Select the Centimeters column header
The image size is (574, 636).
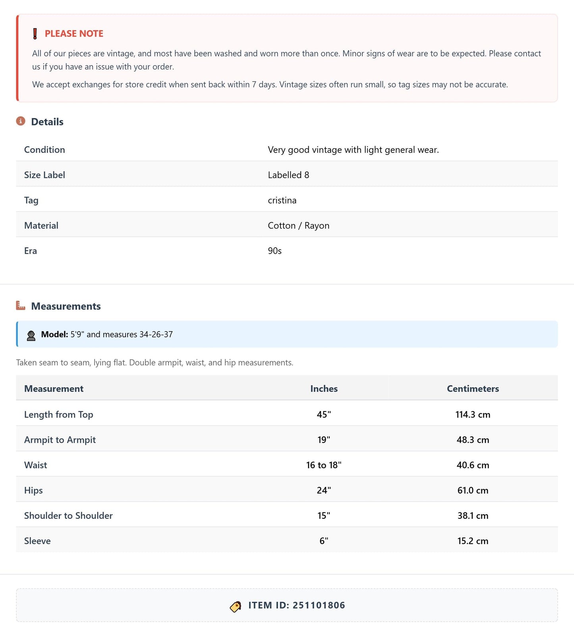pos(473,389)
